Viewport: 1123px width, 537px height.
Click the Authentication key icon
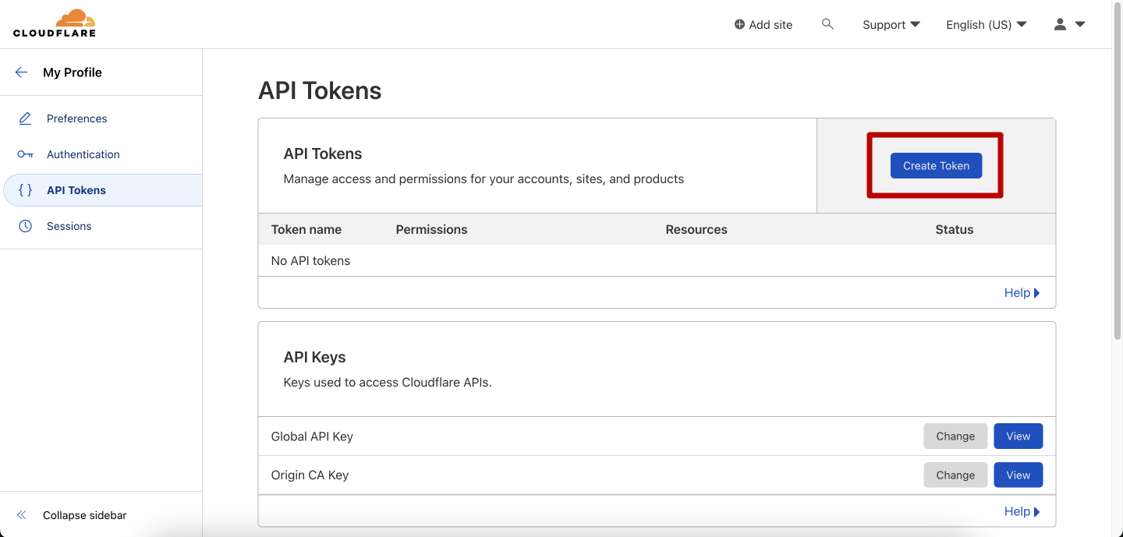click(x=25, y=154)
